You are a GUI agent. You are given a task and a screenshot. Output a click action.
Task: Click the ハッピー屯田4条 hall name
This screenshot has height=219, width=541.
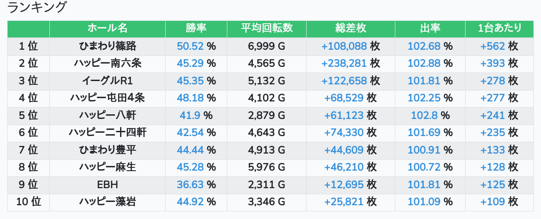click(107, 98)
